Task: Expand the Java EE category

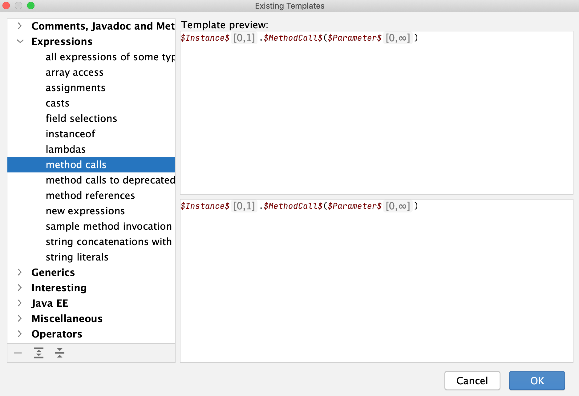Action: pos(20,303)
